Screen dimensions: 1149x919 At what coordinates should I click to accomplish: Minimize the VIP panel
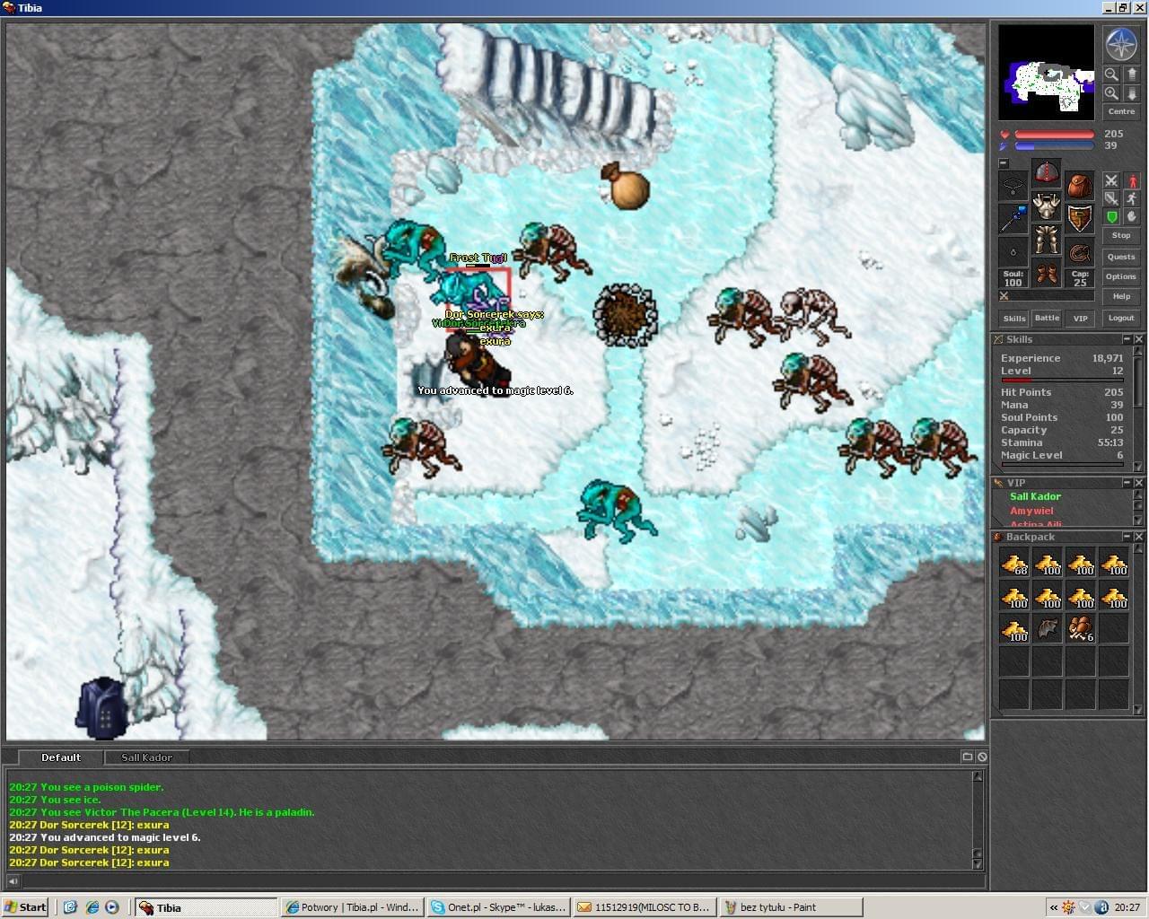click(1127, 483)
